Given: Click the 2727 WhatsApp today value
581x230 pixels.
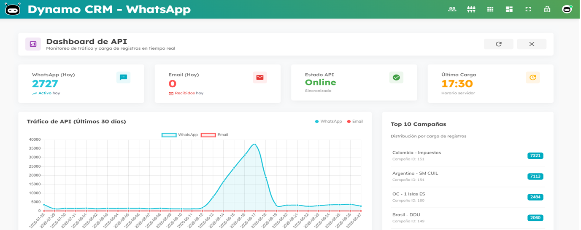Looking at the screenshot, I should coord(45,83).
